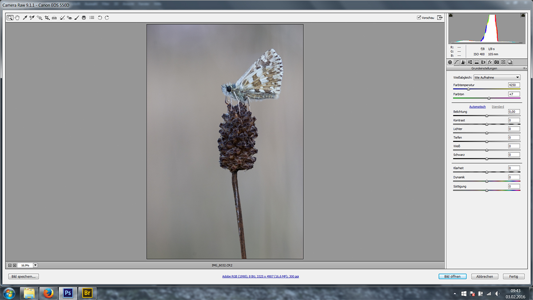This screenshot has height=300, width=533.
Task: Click the Belichtung slider handle
Action: coord(487,116)
